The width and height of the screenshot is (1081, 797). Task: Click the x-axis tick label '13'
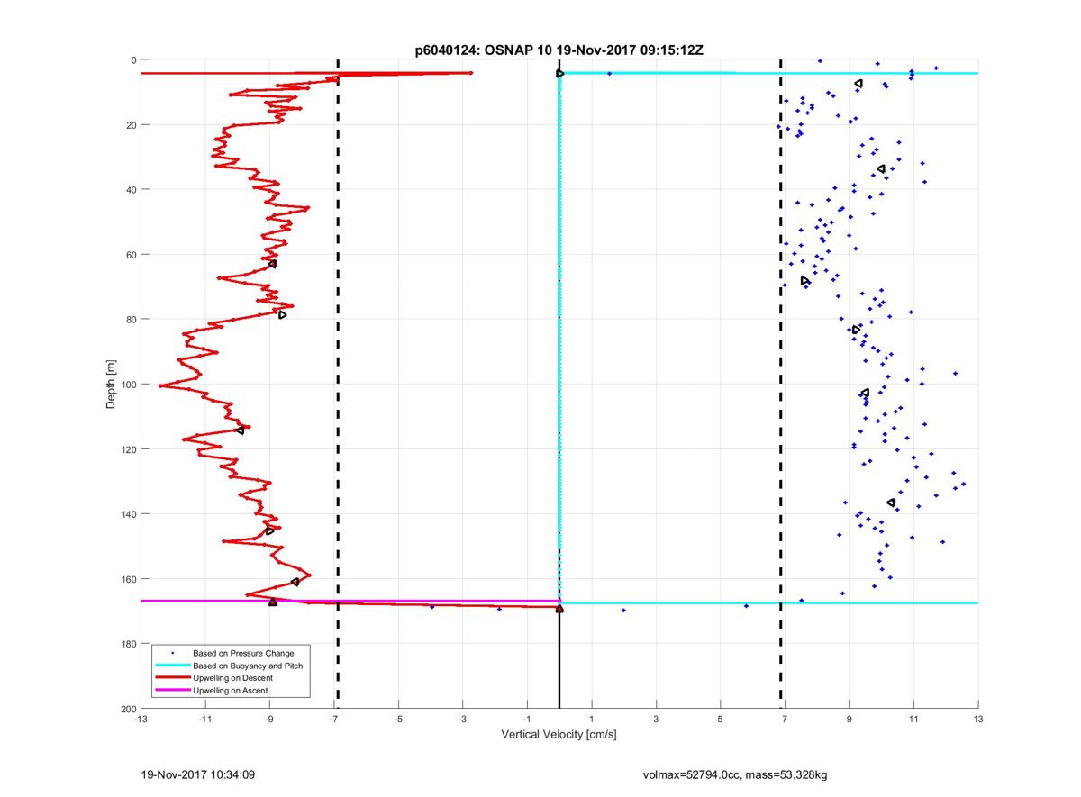coord(977,720)
